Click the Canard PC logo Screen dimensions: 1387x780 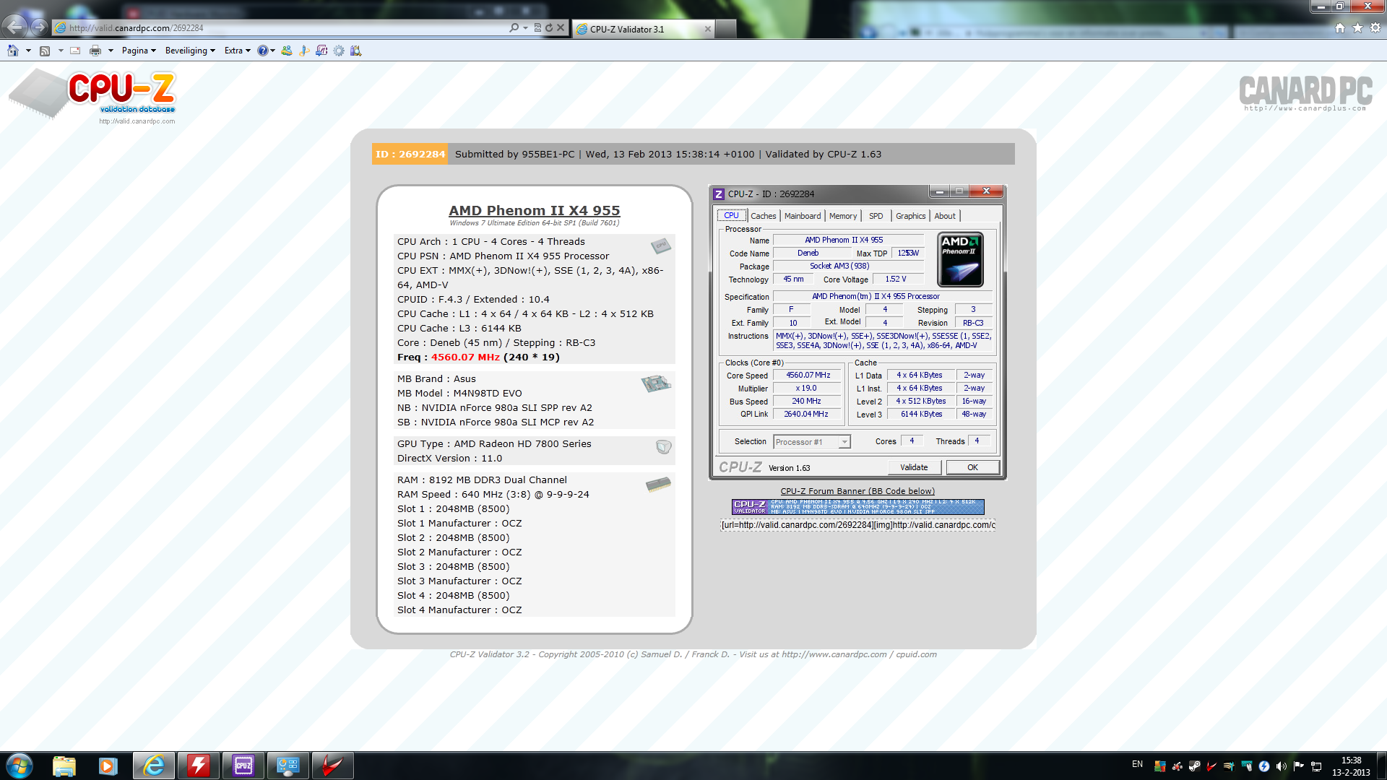click(x=1305, y=93)
